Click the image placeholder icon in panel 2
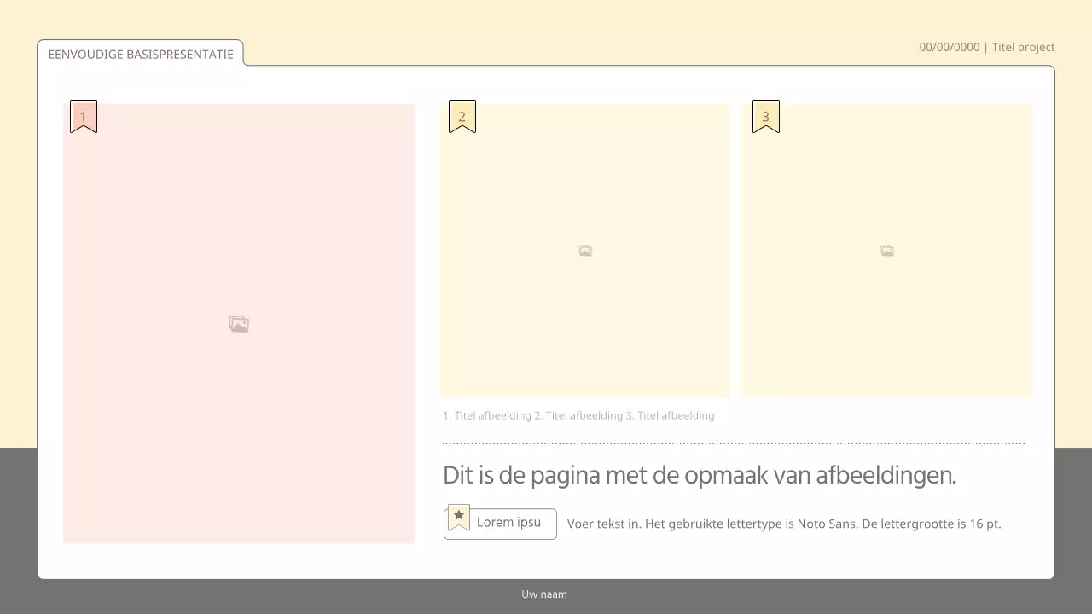Viewport: 1092px width, 614px height. 585,251
